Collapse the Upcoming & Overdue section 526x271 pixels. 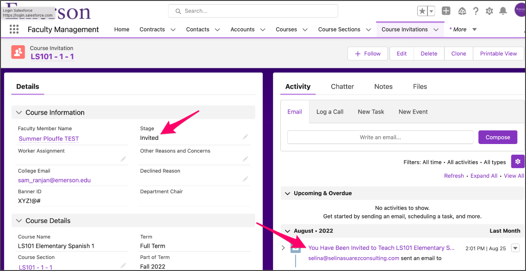(x=287, y=193)
